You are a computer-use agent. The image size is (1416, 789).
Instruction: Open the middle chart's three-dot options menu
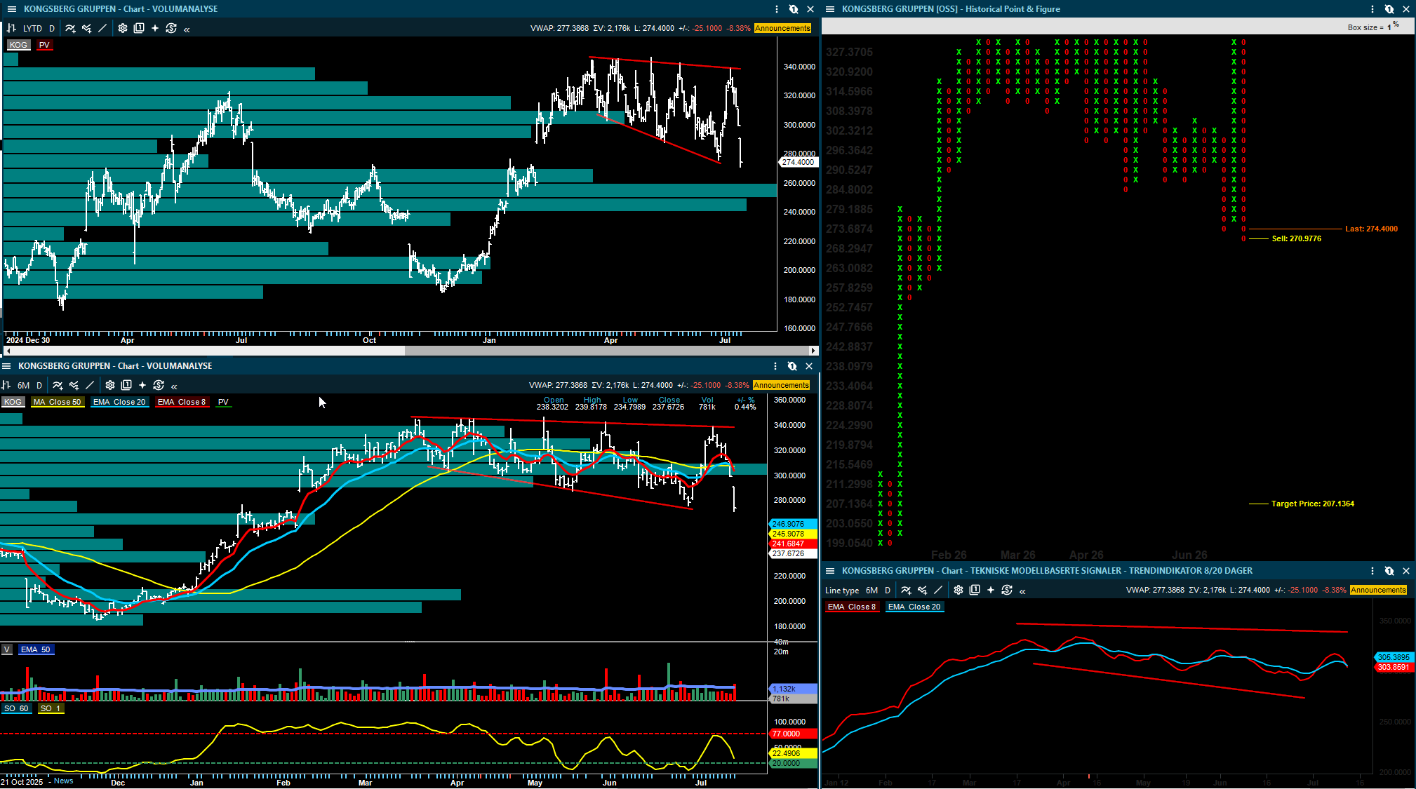775,366
